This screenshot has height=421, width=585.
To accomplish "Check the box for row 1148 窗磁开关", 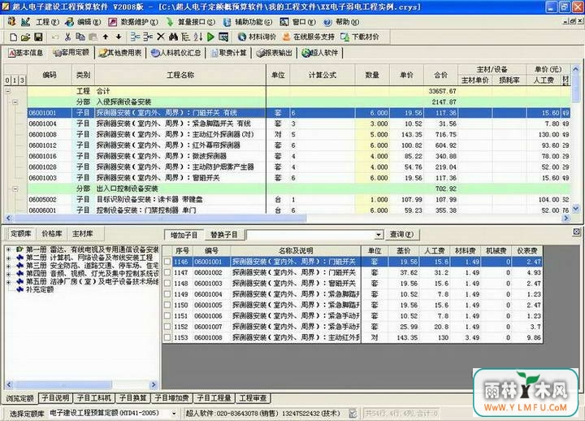I will click(x=167, y=284).
